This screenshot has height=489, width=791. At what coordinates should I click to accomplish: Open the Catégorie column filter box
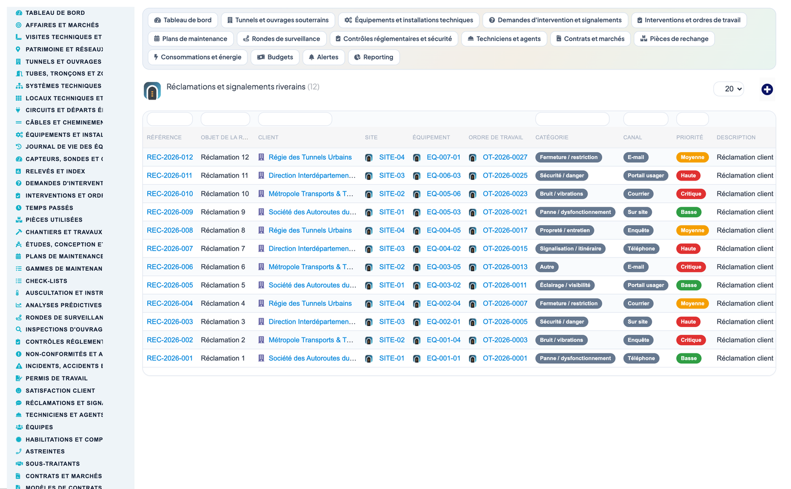(x=572, y=119)
